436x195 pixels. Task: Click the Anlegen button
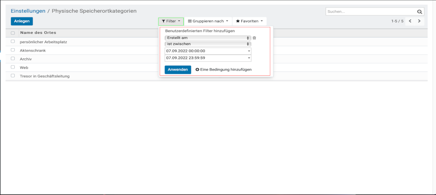[x=22, y=21]
